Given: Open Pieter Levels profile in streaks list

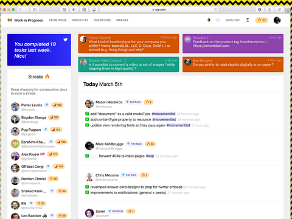Looking at the screenshot, I should 32,105.
